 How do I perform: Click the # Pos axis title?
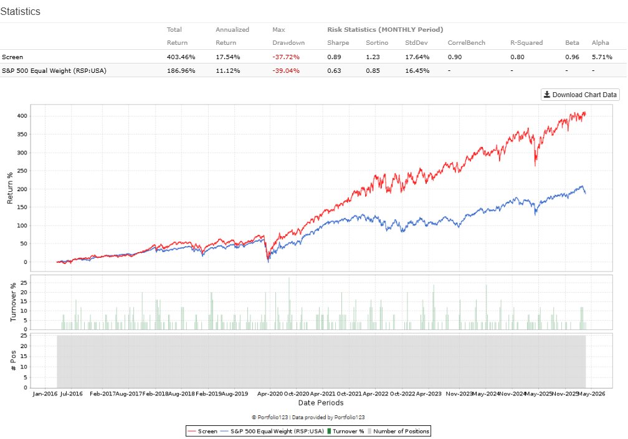pos(13,361)
